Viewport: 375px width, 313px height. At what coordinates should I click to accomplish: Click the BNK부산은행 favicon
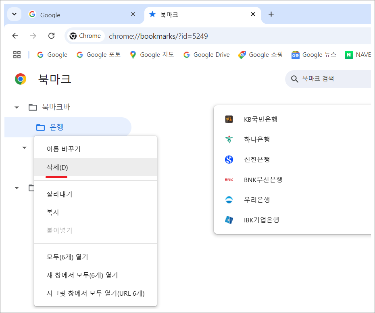pyautogui.click(x=229, y=179)
